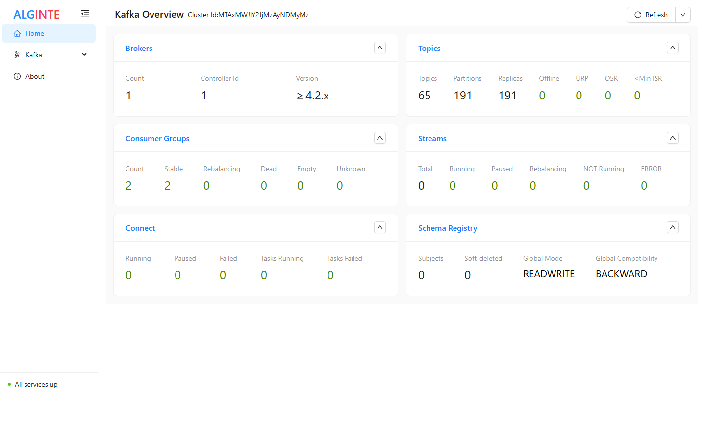Click the Partitions value 191

pyautogui.click(x=463, y=96)
